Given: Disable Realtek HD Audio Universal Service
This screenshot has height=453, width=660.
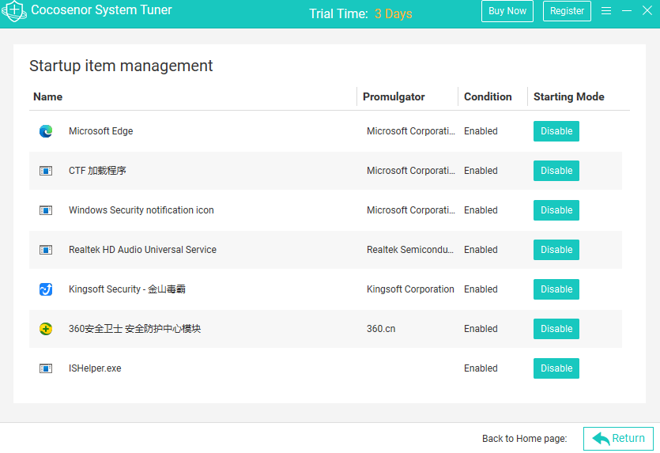Looking at the screenshot, I should tap(556, 250).
